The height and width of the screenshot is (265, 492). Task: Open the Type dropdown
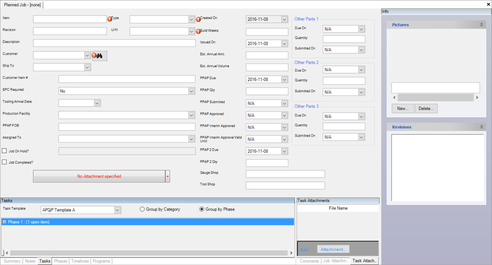[x=191, y=19]
